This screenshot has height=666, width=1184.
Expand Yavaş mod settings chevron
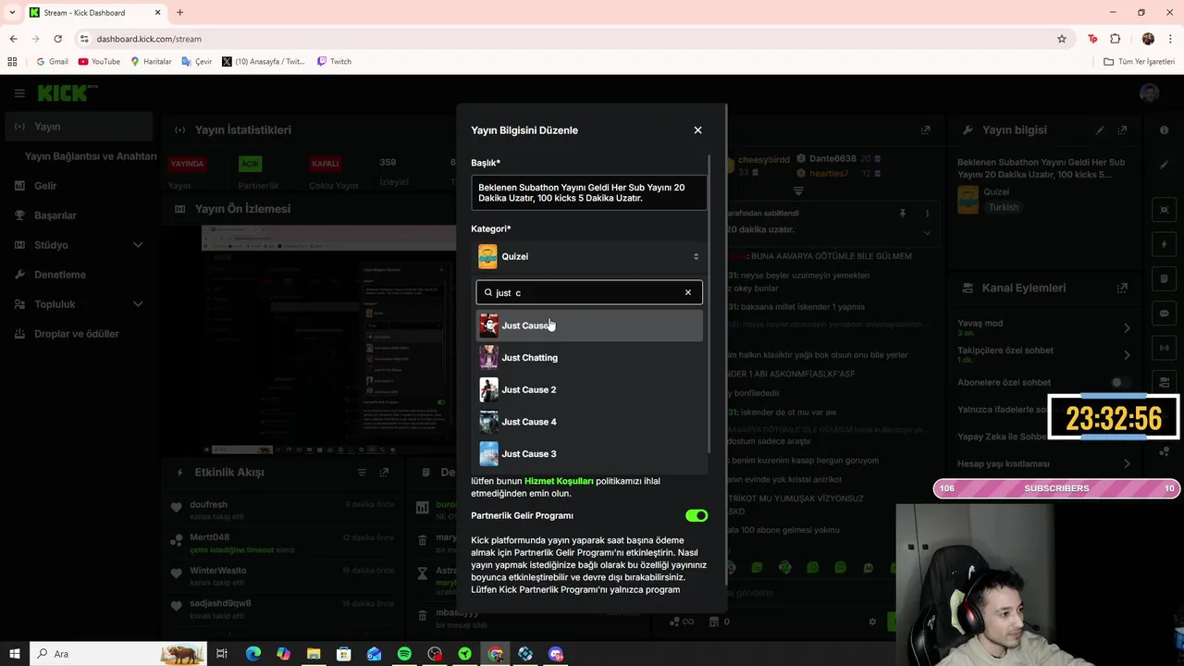coord(1127,327)
